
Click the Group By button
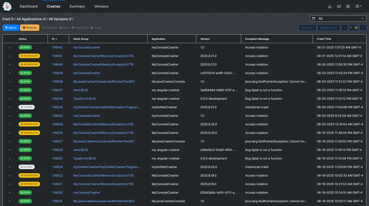point(30,28)
